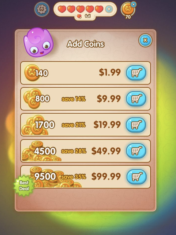This screenshot has width=176, height=235.
Task: Close the Add Coins dialog
Action: 145,40
